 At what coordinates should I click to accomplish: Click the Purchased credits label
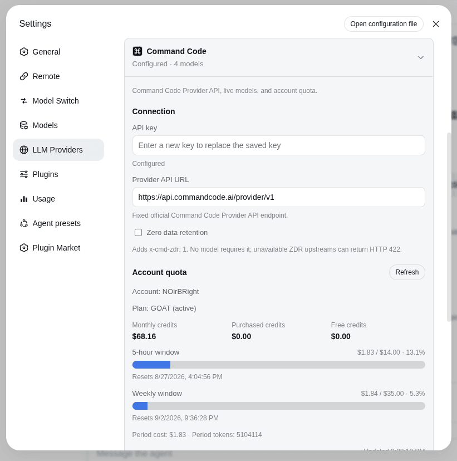coord(258,325)
